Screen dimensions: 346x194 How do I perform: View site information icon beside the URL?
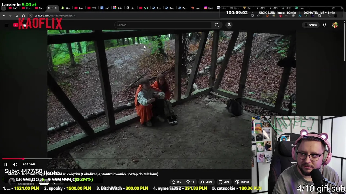(31, 16)
